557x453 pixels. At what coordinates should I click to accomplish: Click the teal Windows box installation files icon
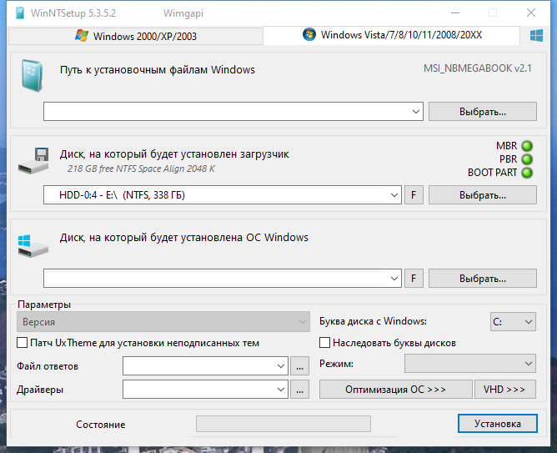(x=33, y=76)
